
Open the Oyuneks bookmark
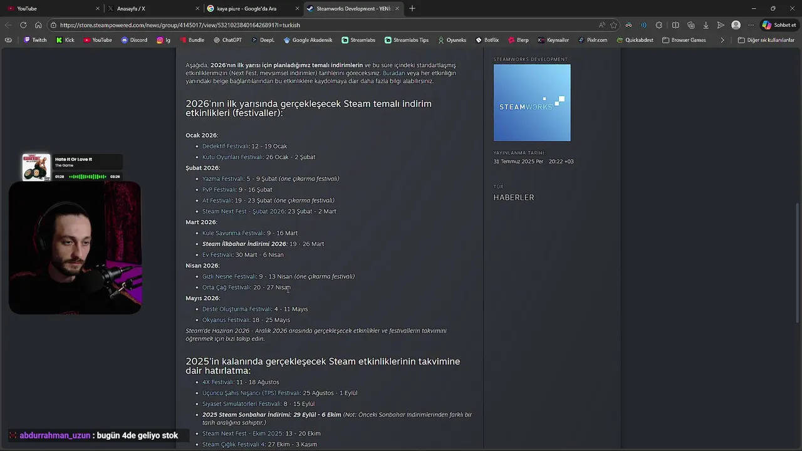pyautogui.click(x=451, y=40)
